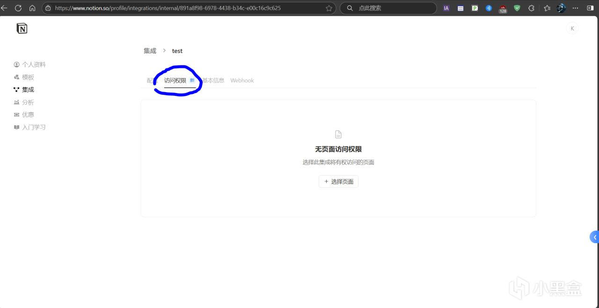Open the K user avatar menu
This screenshot has height=308, width=599.
572,29
